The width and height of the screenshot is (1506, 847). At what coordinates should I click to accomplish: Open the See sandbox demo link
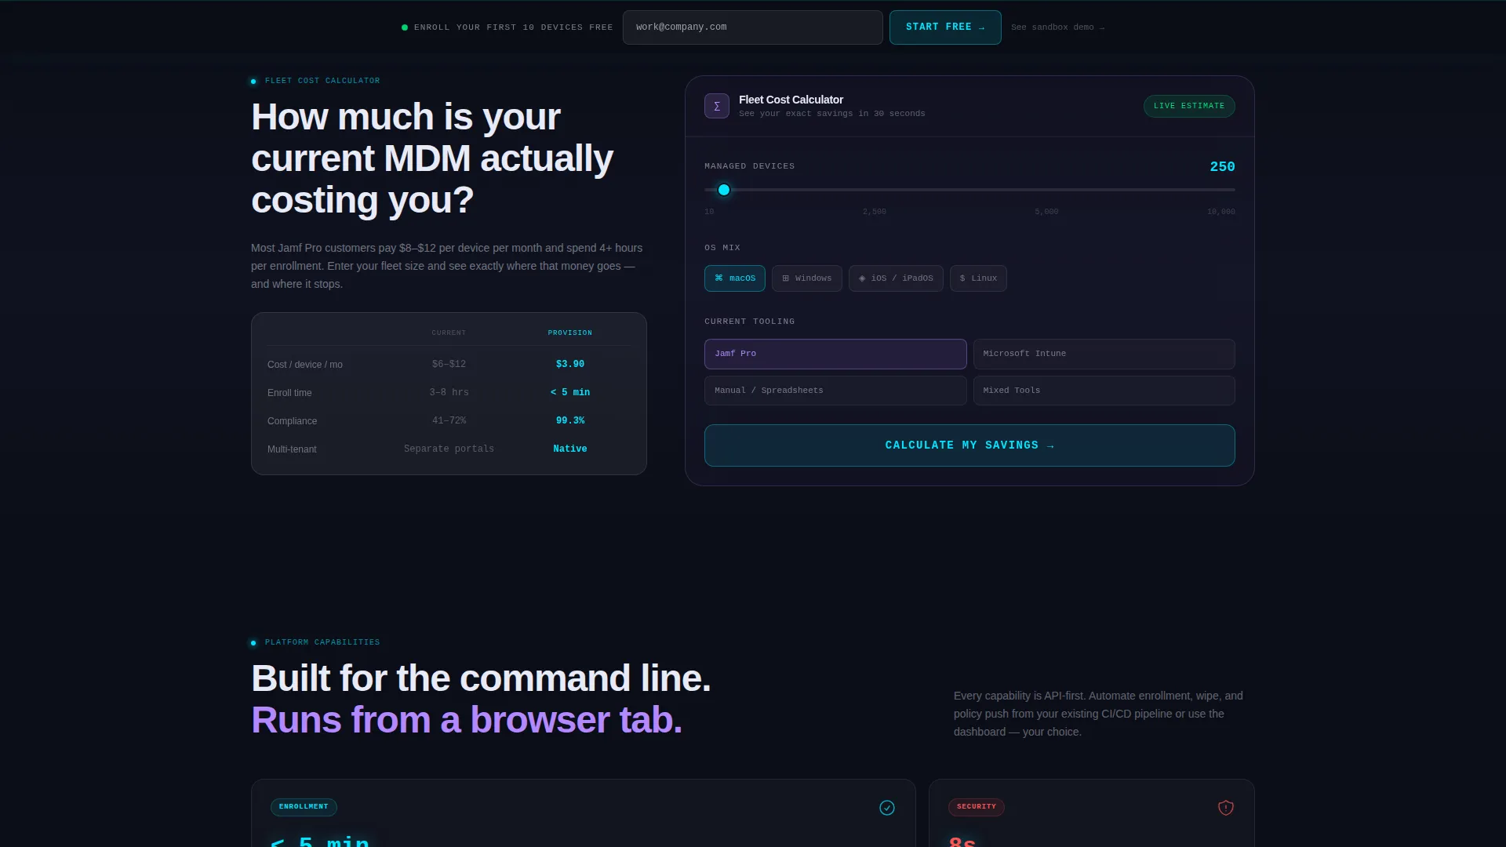tap(1057, 27)
